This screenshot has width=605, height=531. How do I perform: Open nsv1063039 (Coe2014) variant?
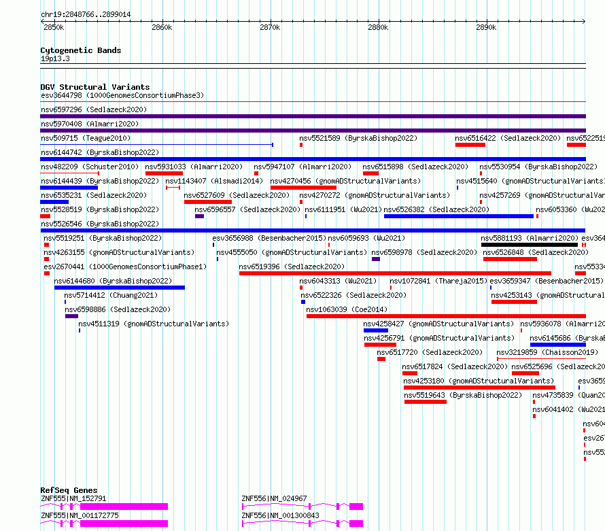click(347, 309)
